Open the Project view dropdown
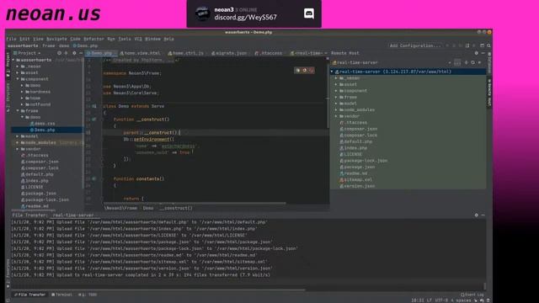This screenshot has width=539, height=303. click(x=27, y=53)
